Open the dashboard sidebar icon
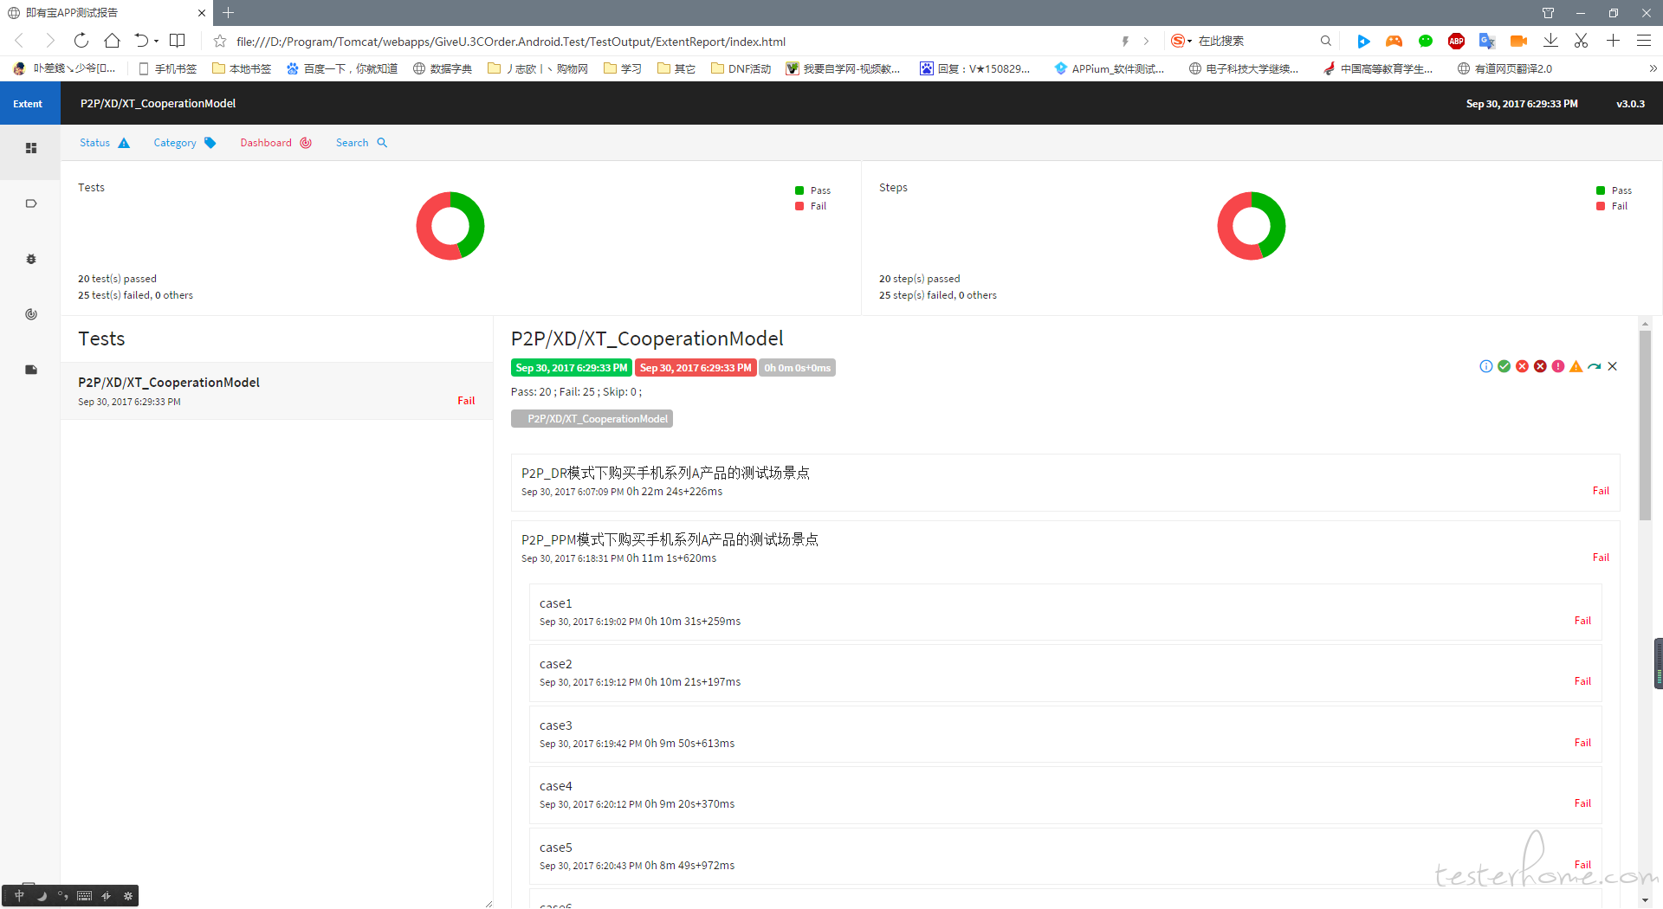This screenshot has width=1663, height=909. pos(30,314)
